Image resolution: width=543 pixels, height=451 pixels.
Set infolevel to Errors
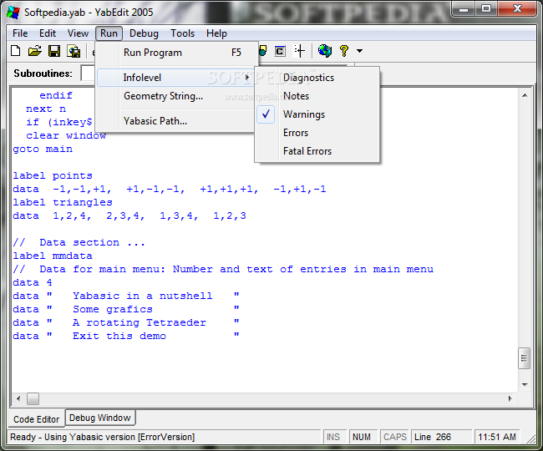pos(317,133)
